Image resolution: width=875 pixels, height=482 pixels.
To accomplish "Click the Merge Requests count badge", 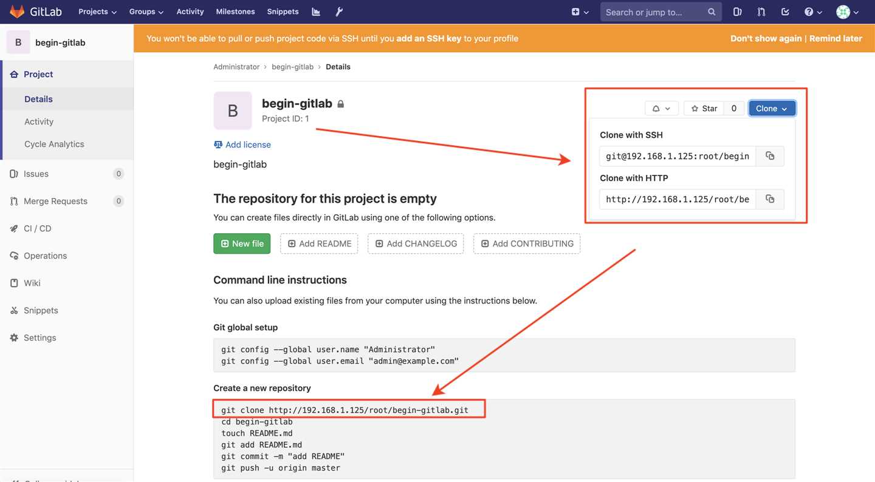I will pos(118,201).
